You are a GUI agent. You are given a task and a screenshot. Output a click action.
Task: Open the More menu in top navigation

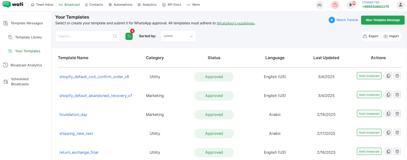click(x=193, y=5)
